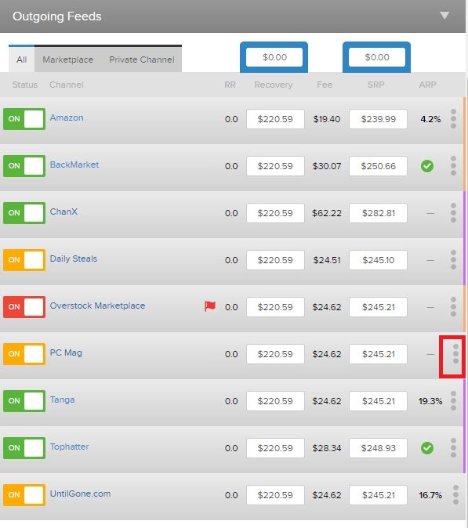Open the ChanX channel link
Screen dimensions: 468x528
(x=63, y=212)
